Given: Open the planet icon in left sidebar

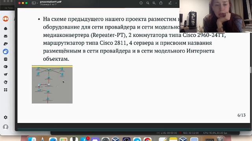Looking at the screenshot, I should [x=6, y=44].
